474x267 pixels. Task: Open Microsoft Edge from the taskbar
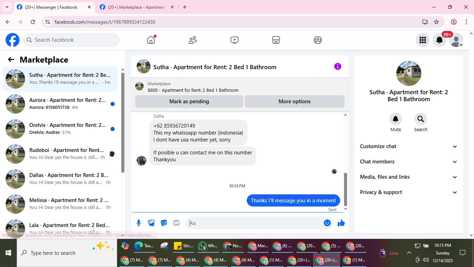[145, 246]
